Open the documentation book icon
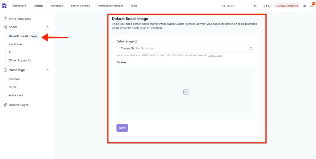The image size is (316, 159). [305, 6]
